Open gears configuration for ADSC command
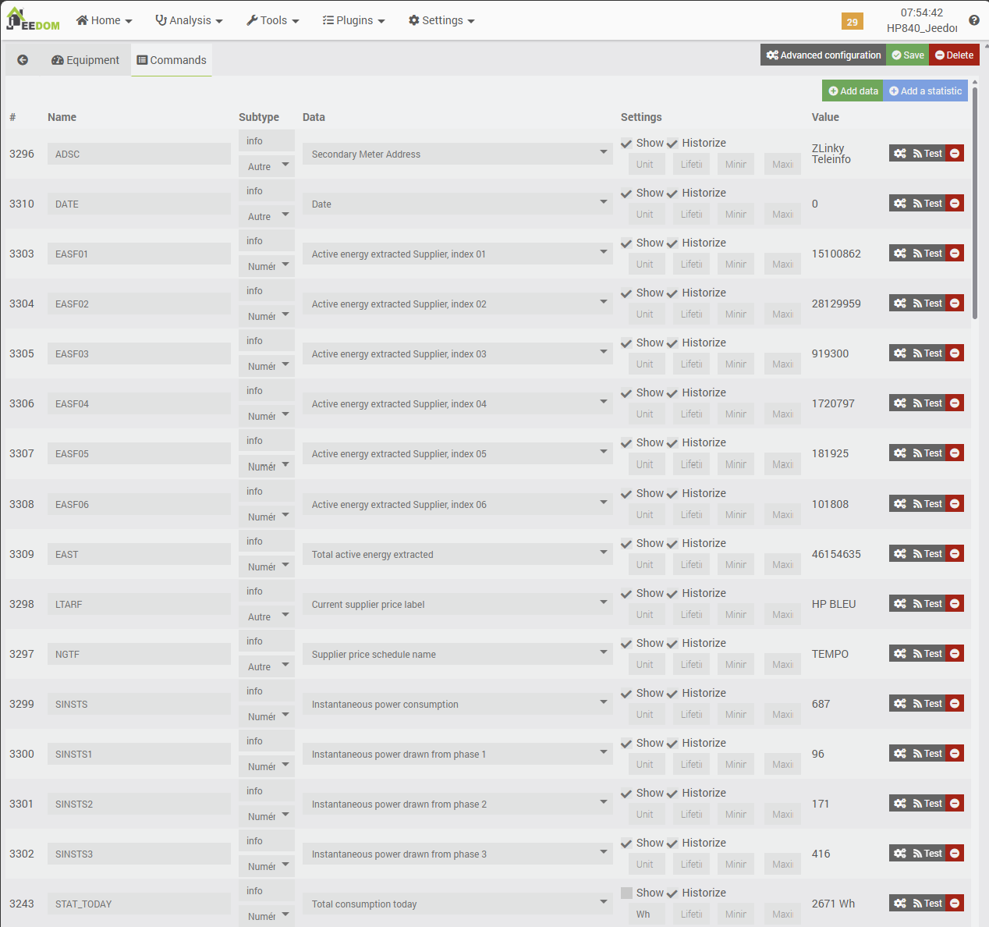Image resolution: width=989 pixels, height=927 pixels. pyautogui.click(x=900, y=154)
